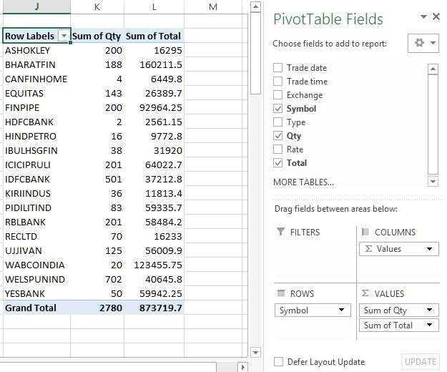Viewport: 447px width, 372px height.
Task: Uncheck the Symbol field
Action: pos(277,109)
